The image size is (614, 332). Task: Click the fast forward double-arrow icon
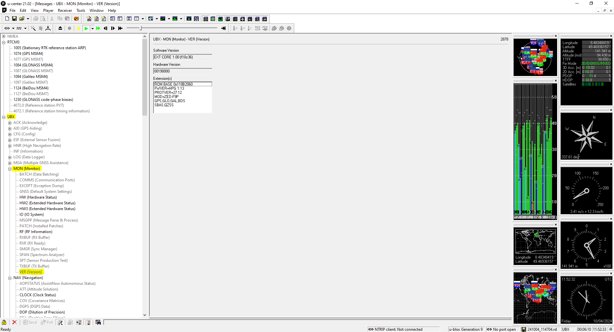[x=98, y=28]
